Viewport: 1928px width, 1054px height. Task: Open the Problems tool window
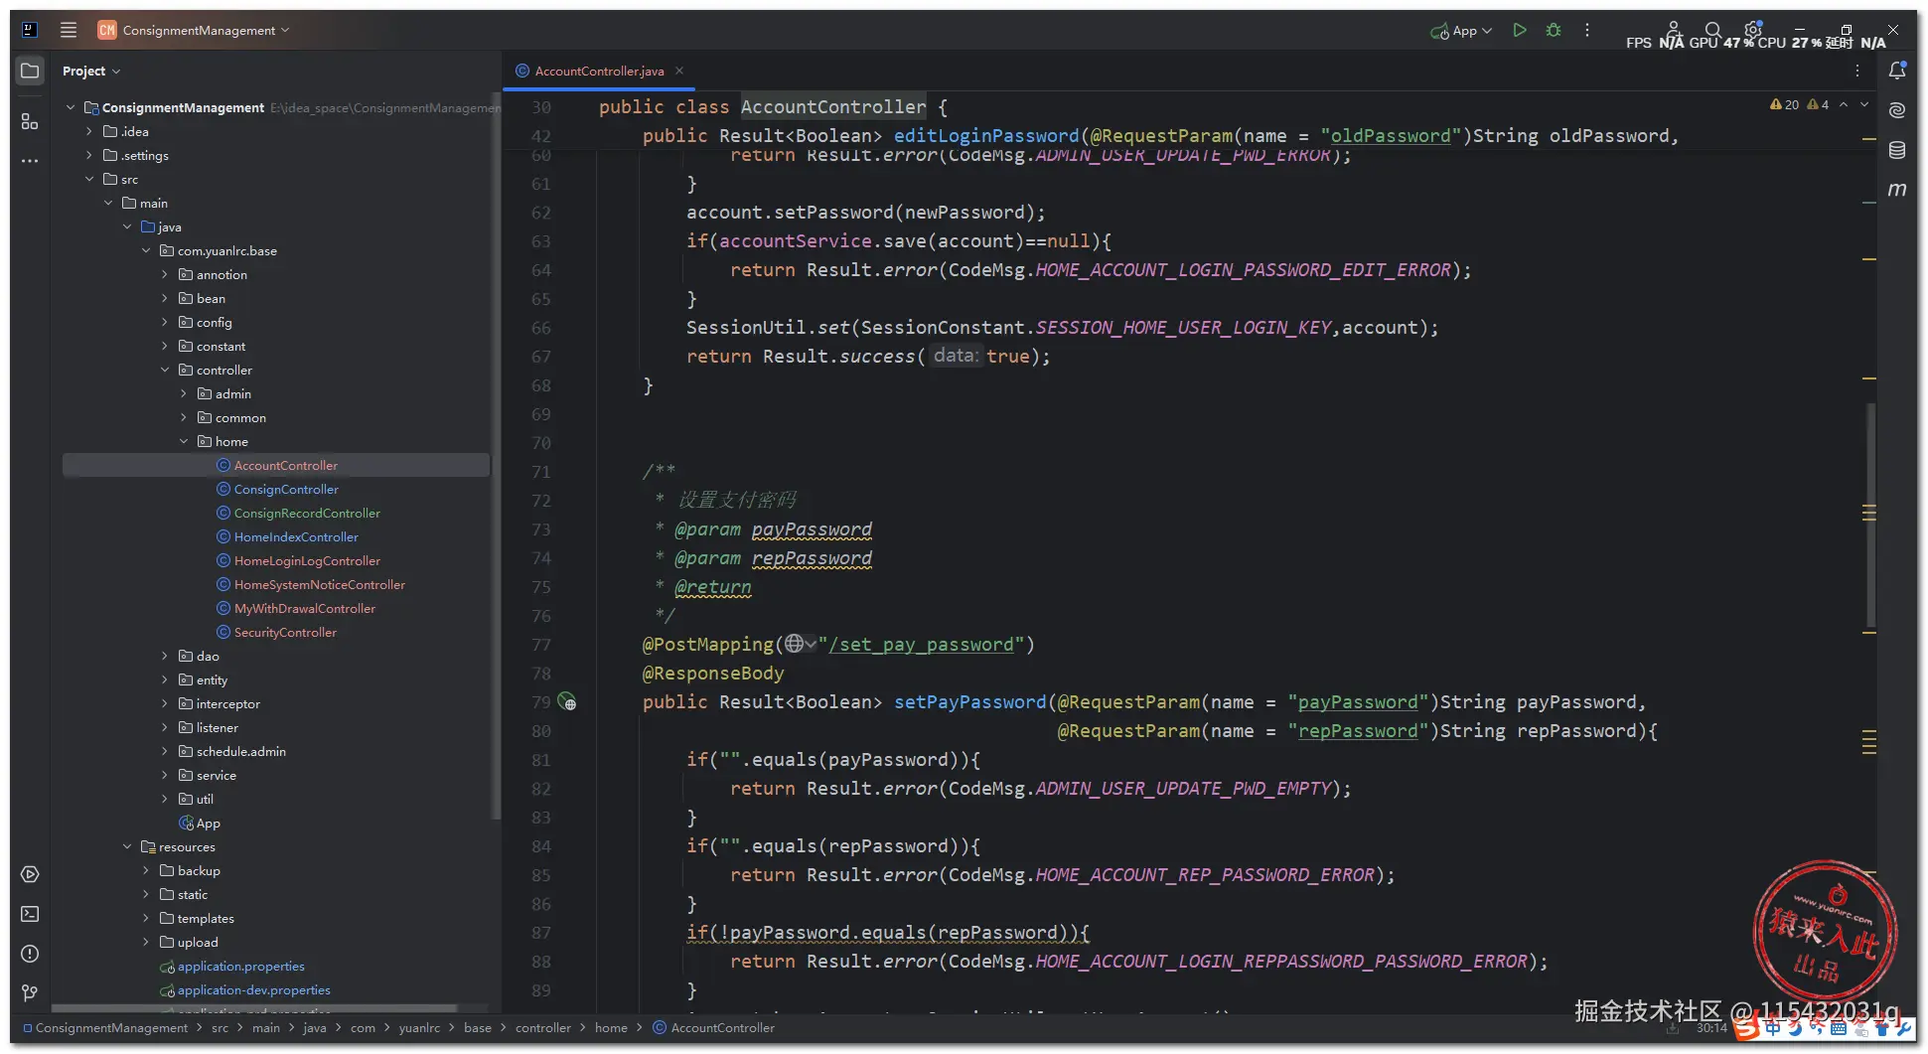(x=30, y=954)
